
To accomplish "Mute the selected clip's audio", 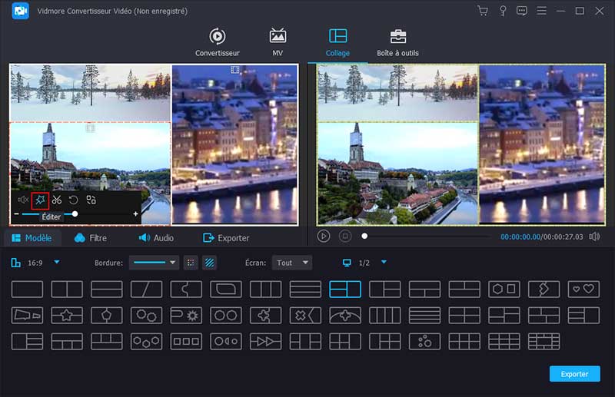I will (23, 200).
